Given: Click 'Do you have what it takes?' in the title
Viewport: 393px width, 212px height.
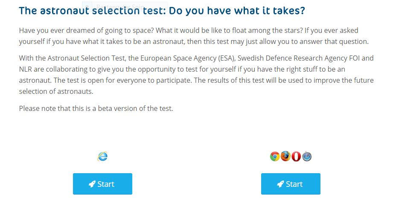Looking at the screenshot, I should pos(237,11).
